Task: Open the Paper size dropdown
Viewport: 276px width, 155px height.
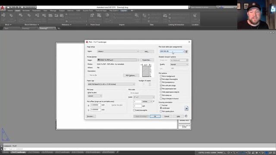Action: pyautogui.click(x=111, y=84)
